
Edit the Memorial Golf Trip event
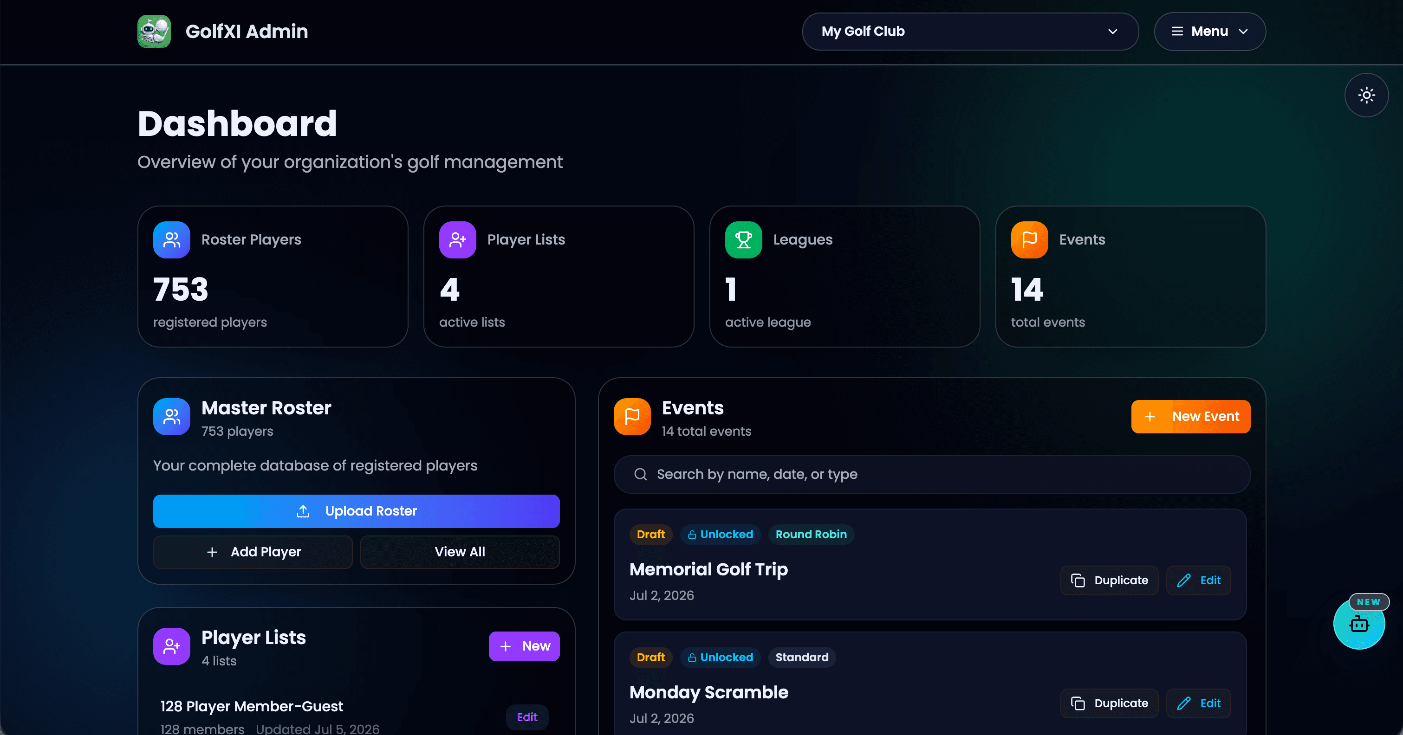pos(1198,580)
